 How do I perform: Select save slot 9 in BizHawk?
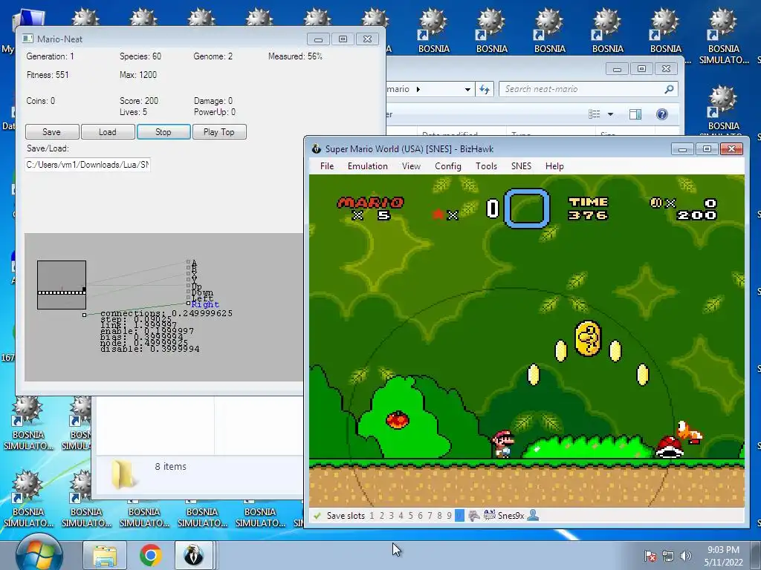(449, 516)
